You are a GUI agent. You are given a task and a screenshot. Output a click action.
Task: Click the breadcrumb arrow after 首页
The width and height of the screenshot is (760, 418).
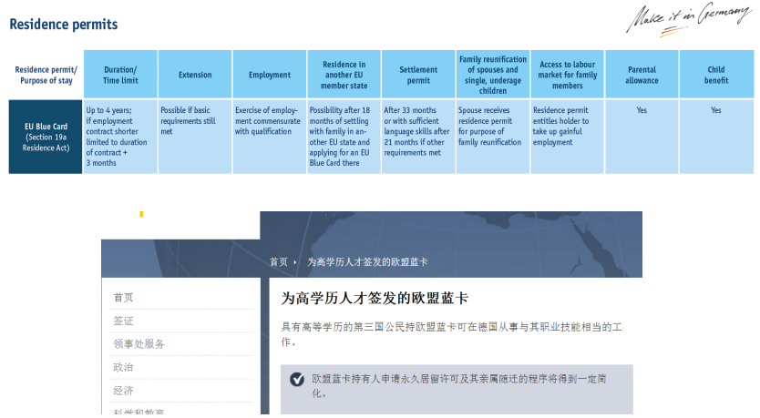coord(294,262)
